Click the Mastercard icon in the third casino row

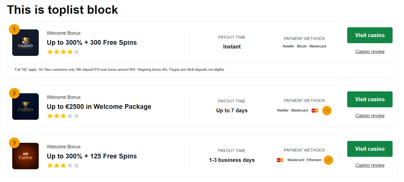coord(280,160)
